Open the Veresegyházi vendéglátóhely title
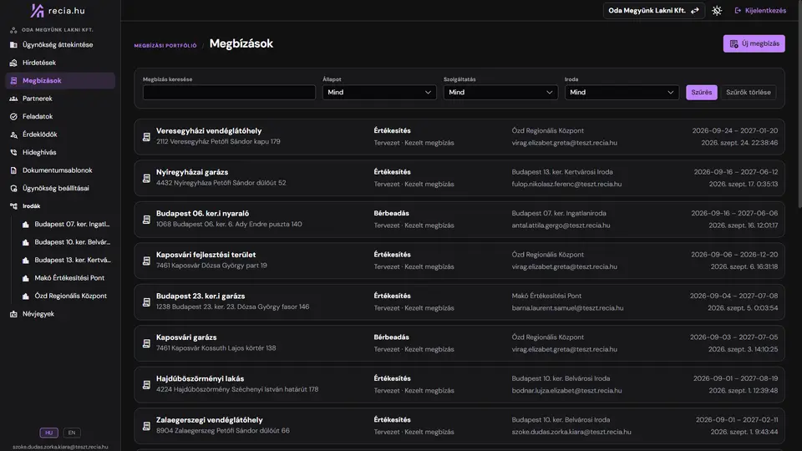Screen dimensions: 802x451 pos(209,131)
